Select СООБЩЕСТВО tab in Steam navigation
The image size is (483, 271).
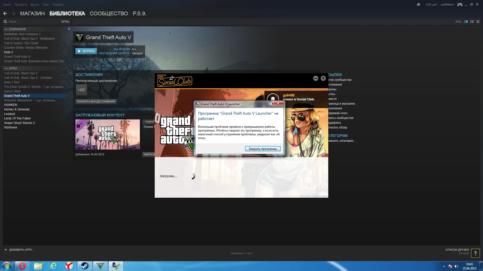108,13
